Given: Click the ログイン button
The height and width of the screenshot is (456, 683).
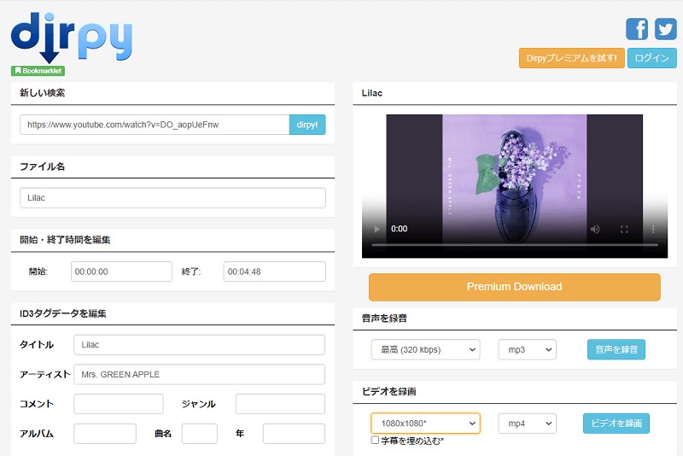Looking at the screenshot, I should click(651, 58).
